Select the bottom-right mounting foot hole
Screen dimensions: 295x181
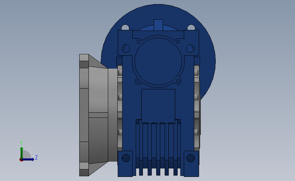[191, 158]
